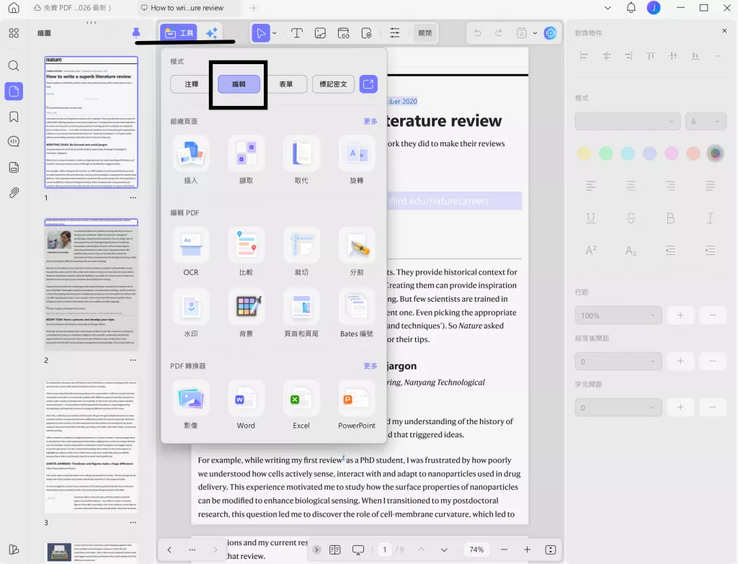The image size is (738, 564).
Task: Set justified text alignment in format panel
Action: 710,186
